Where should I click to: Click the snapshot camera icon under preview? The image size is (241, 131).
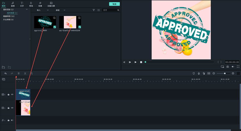pos(227,67)
